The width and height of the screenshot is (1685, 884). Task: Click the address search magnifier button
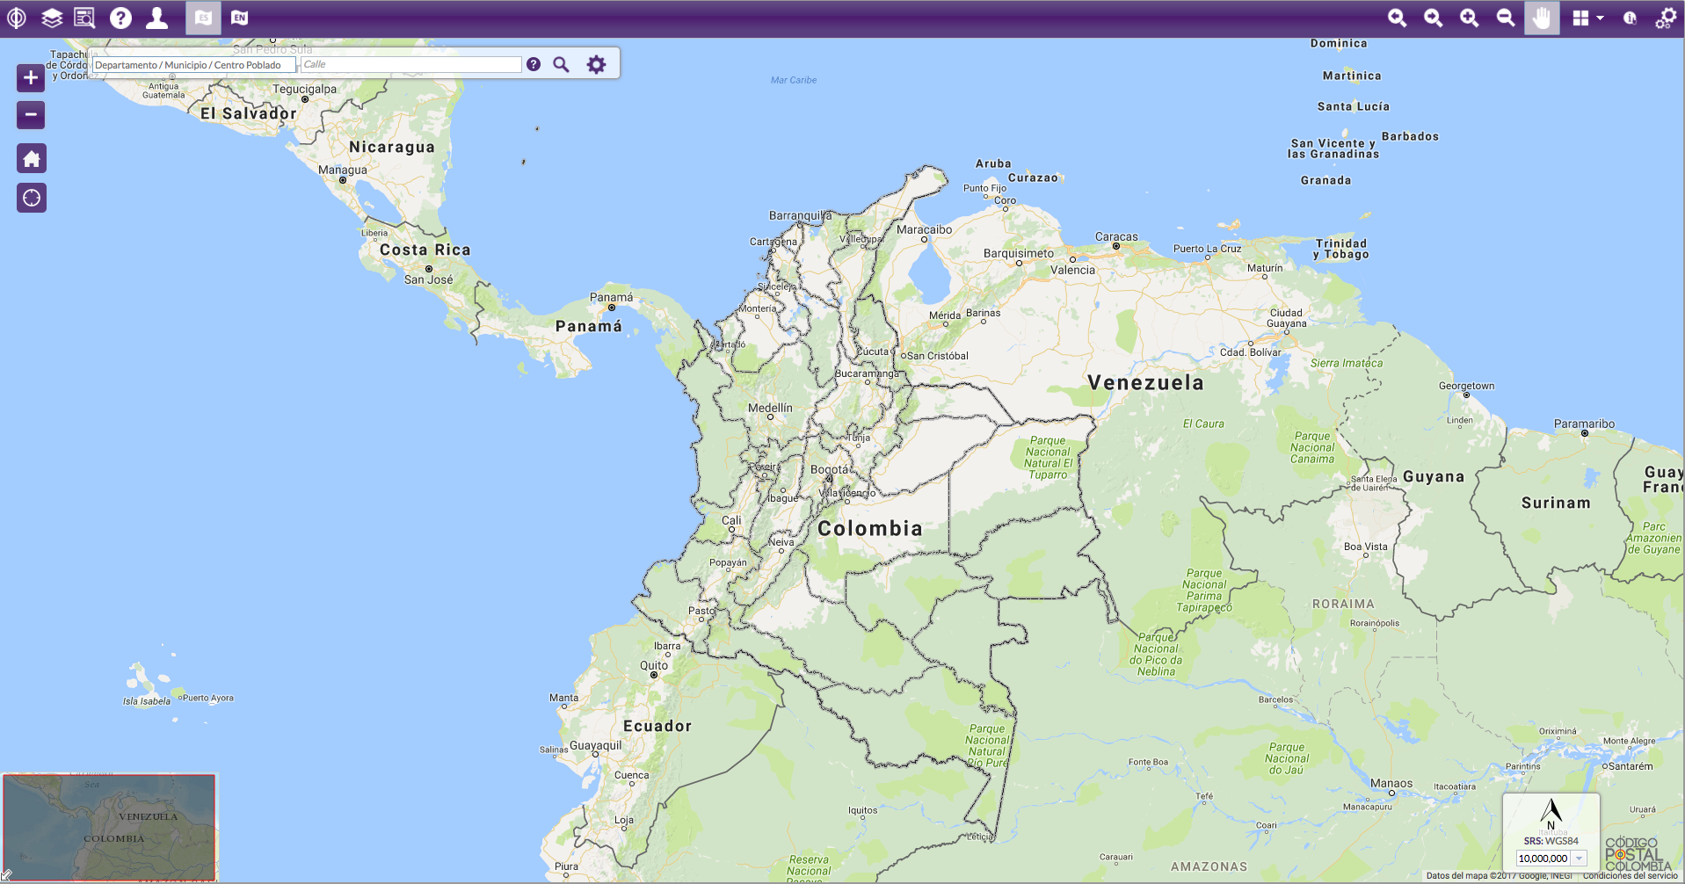(x=561, y=65)
